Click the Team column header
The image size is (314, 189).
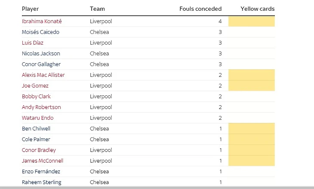tap(97, 9)
